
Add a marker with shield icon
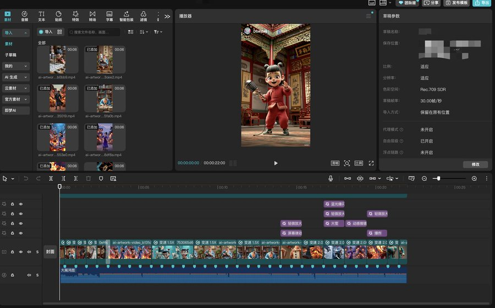[x=101, y=179]
